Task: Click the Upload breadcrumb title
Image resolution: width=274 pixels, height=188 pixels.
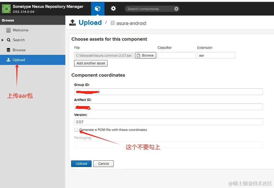Action: [90, 23]
